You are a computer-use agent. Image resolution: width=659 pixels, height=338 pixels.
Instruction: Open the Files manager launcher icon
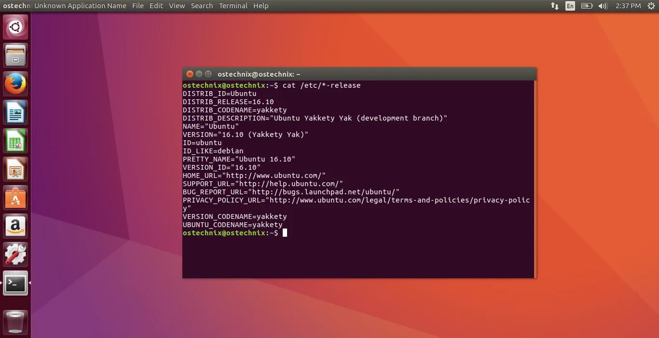(x=15, y=55)
